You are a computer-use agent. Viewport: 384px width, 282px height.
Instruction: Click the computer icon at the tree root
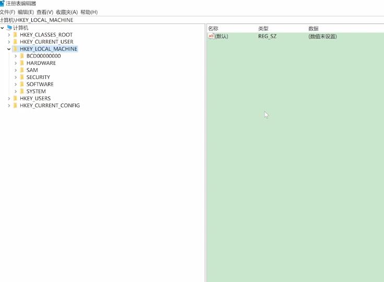click(9, 28)
